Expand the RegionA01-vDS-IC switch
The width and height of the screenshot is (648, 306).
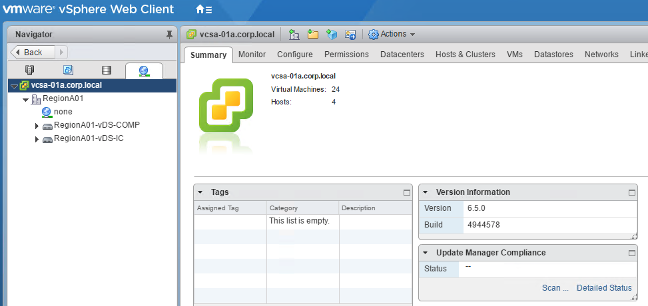pyautogui.click(x=37, y=140)
